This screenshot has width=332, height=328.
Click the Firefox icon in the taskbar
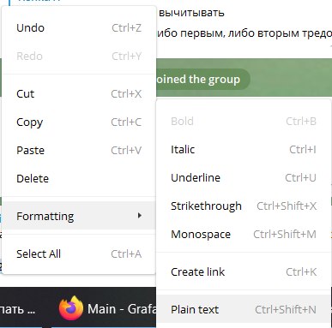(x=71, y=308)
